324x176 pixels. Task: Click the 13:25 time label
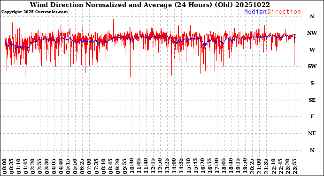[x=167, y=166]
